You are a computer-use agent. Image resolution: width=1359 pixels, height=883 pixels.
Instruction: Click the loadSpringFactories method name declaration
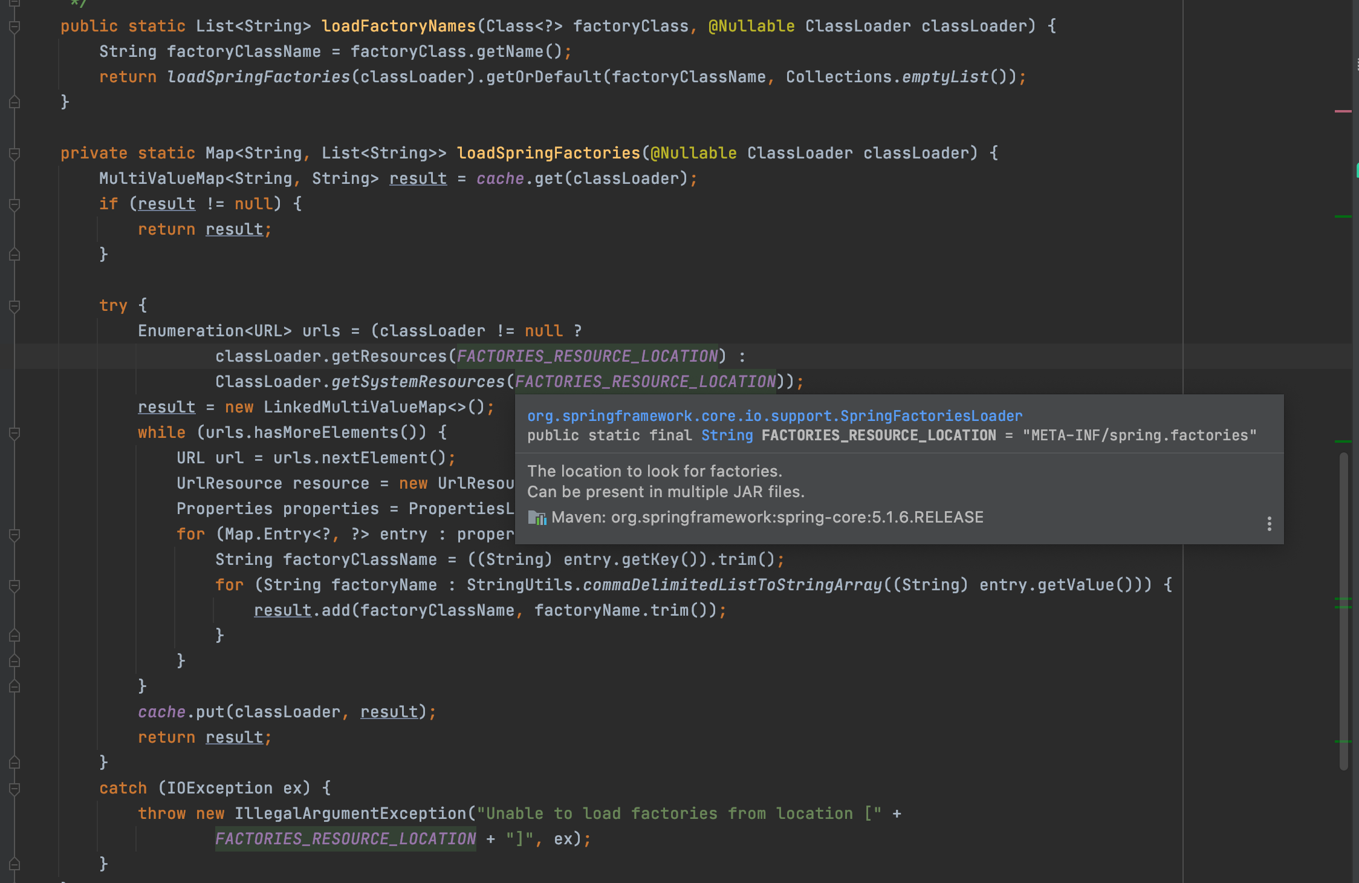click(x=548, y=154)
